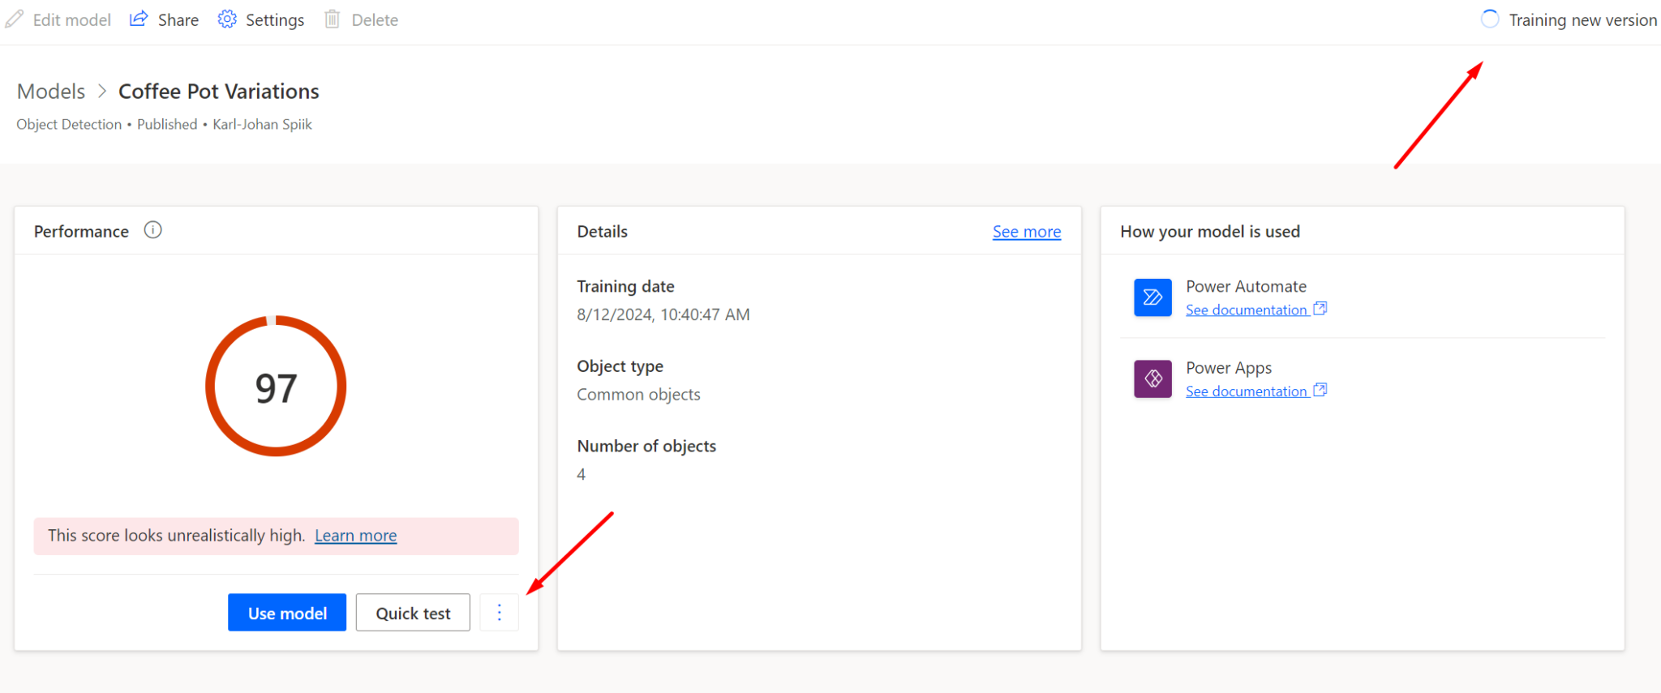Click the Power Automate icon
The height and width of the screenshot is (693, 1661).
(1152, 297)
